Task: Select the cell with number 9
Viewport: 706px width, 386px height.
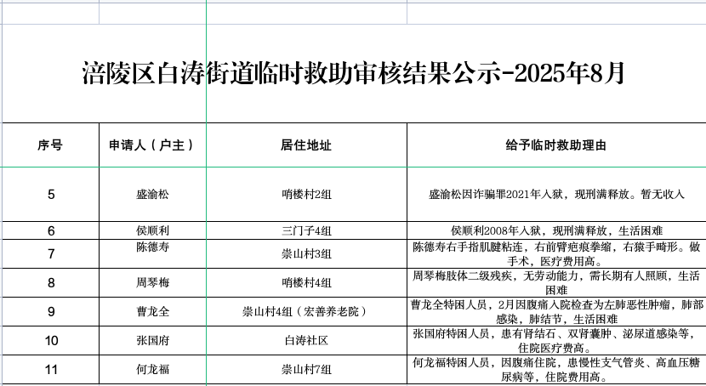Action: pyautogui.click(x=50, y=312)
